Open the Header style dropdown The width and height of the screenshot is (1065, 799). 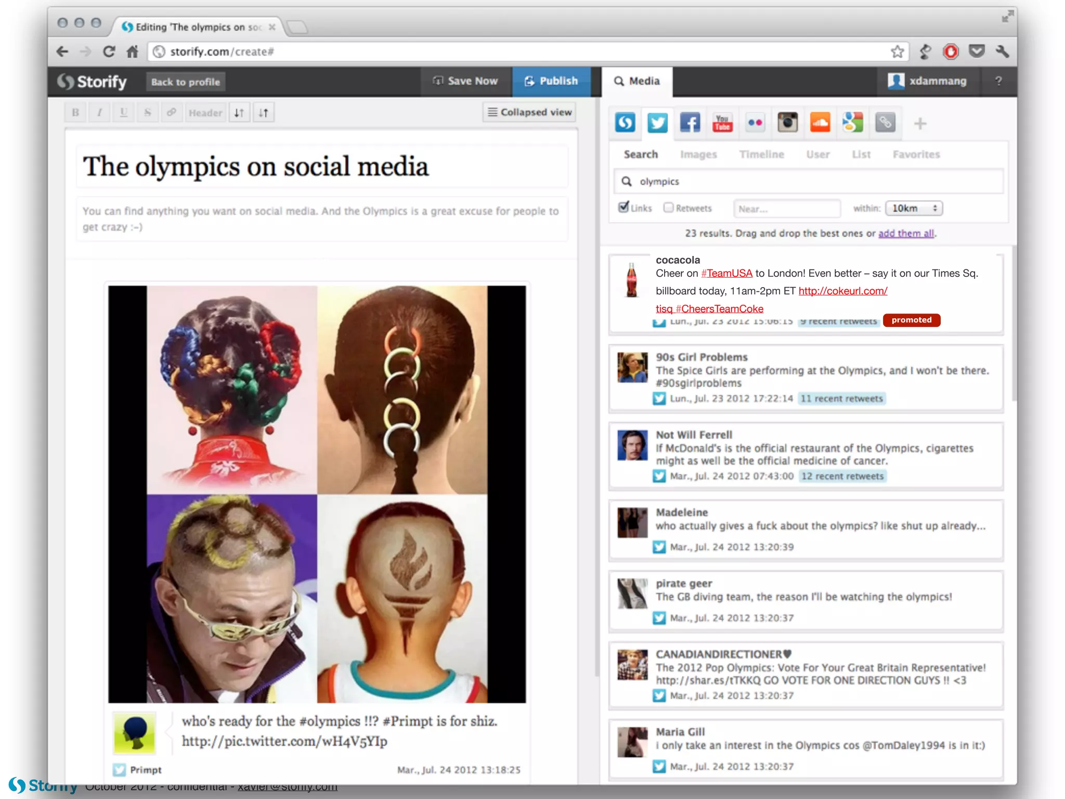[205, 113]
